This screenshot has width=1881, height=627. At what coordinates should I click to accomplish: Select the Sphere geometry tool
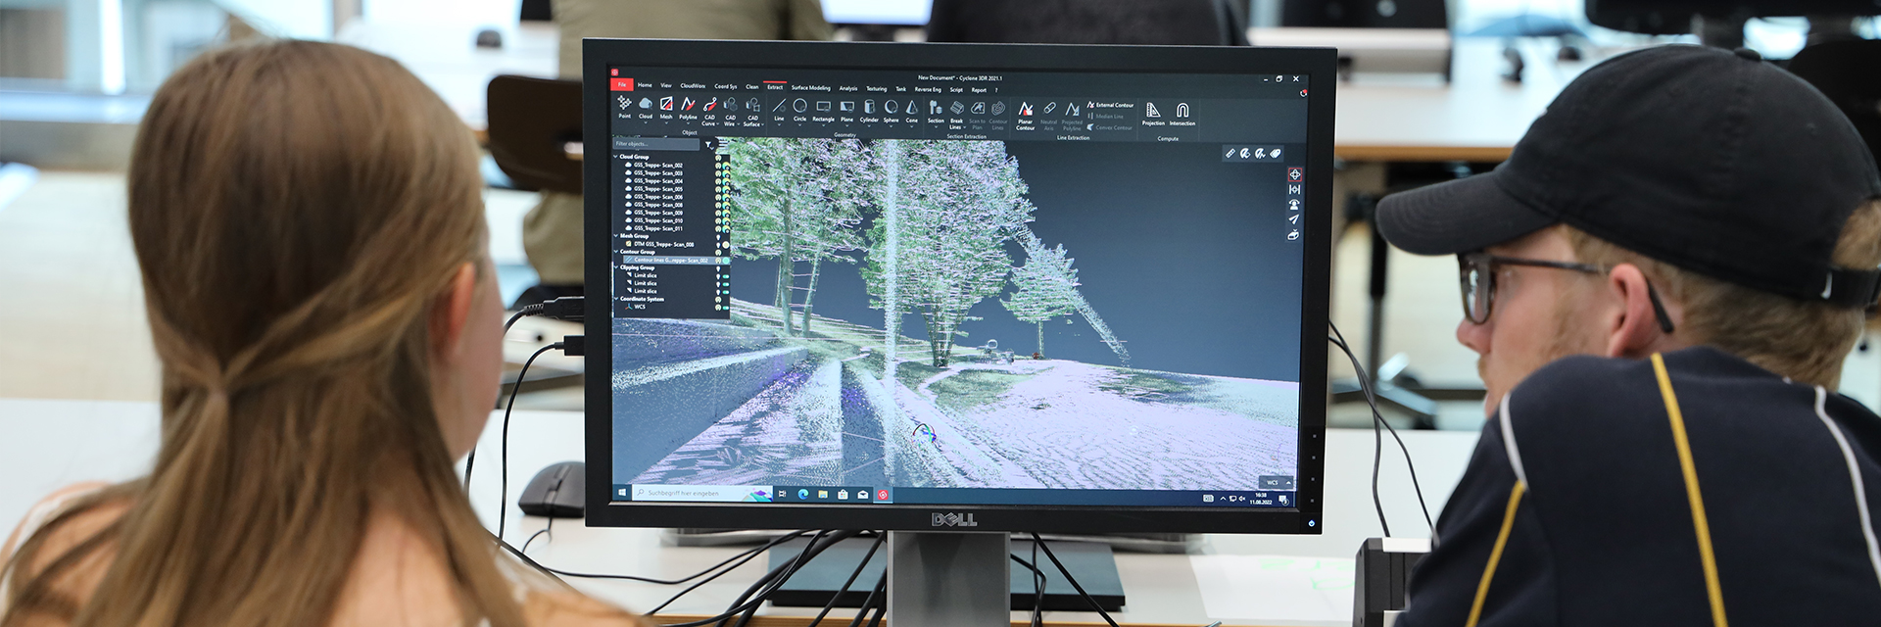(891, 108)
